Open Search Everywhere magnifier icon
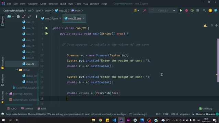The image size is (219, 123). pyautogui.click(x=205, y=11)
